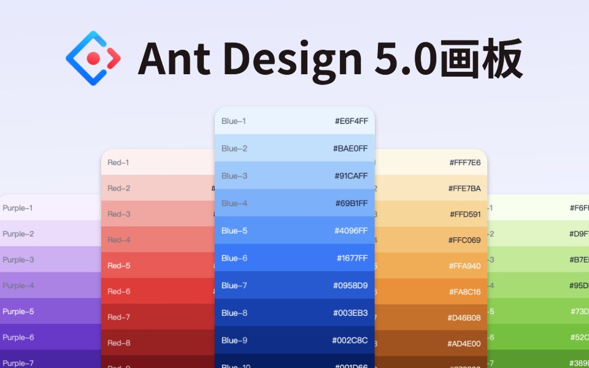Select the Blue-1 swatch #E6F4FF
This screenshot has width=589, height=368.
point(294,121)
